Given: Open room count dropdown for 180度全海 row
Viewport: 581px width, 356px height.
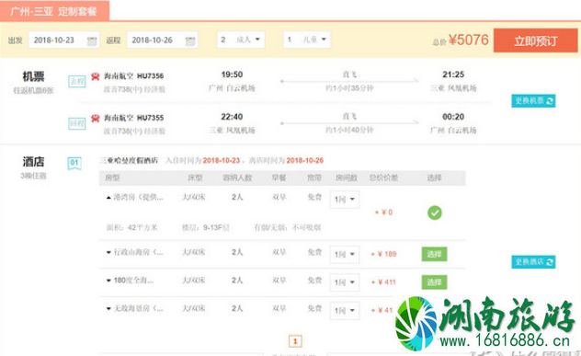Looking at the screenshot, I should pyautogui.click(x=344, y=282).
